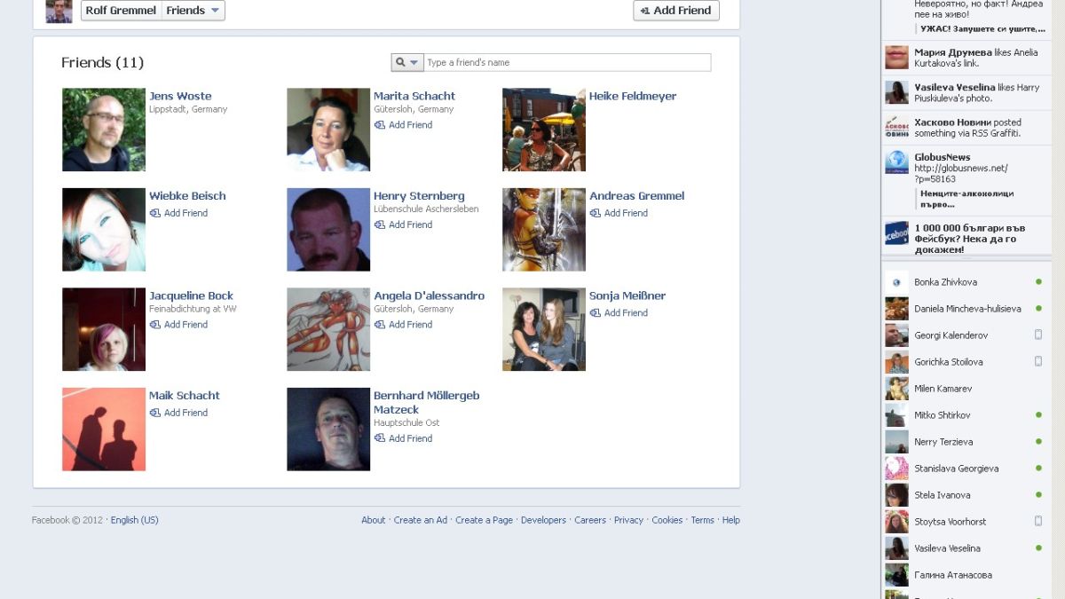This screenshot has height=599, width=1065.
Task: Click the add-friend icon under Maik Schacht
Action: tap(155, 413)
